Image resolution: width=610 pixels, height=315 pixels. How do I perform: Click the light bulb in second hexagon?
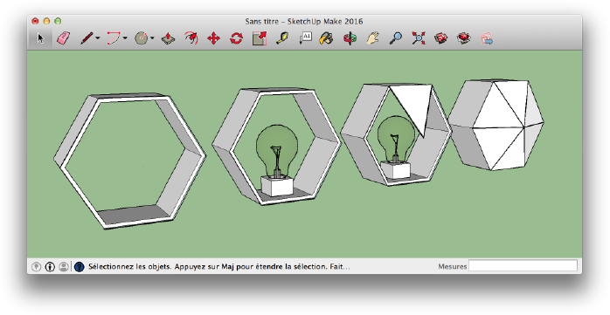tap(277, 151)
